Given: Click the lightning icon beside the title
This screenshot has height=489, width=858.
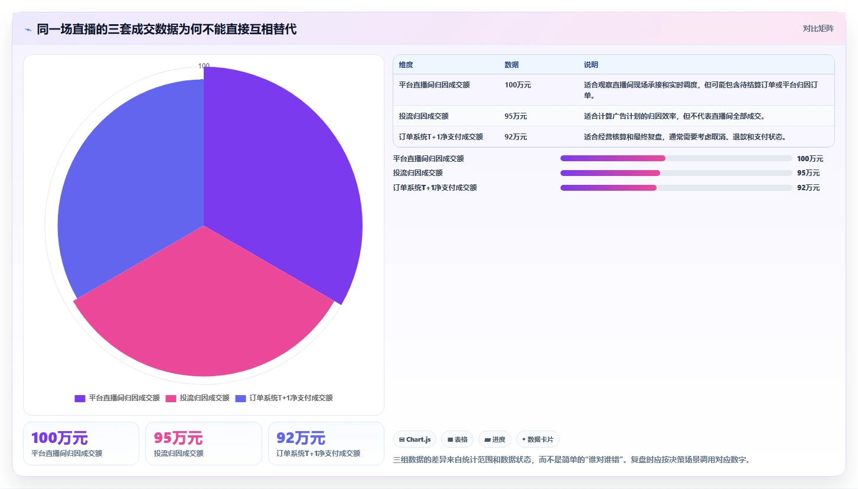Looking at the screenshot, I should click(x=28, y=29).
